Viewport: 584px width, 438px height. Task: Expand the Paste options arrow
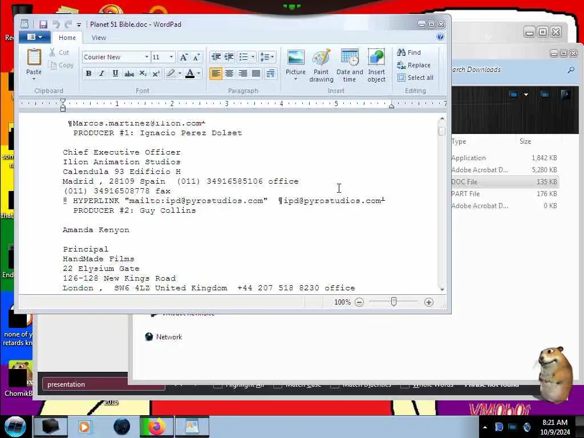(x=34, y=79)
